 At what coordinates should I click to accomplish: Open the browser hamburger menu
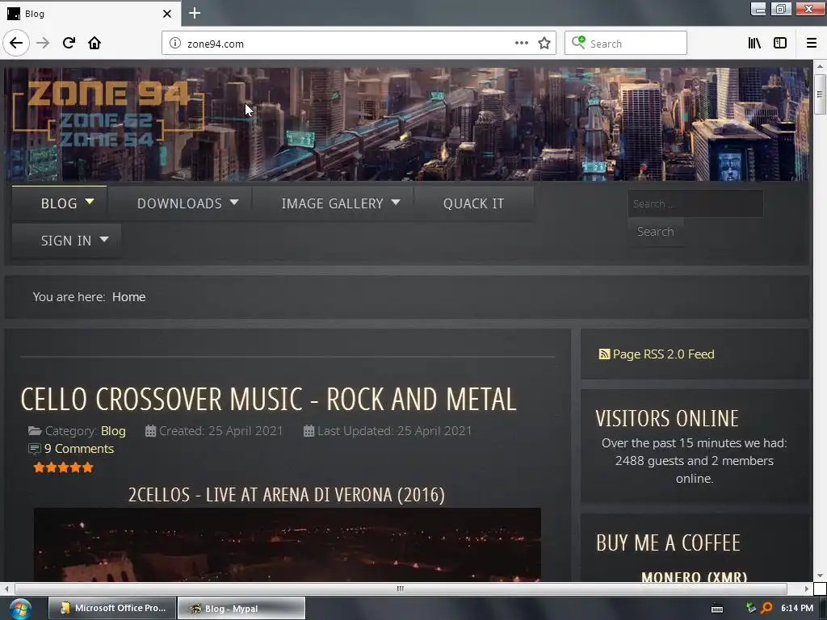pos(812,44)
